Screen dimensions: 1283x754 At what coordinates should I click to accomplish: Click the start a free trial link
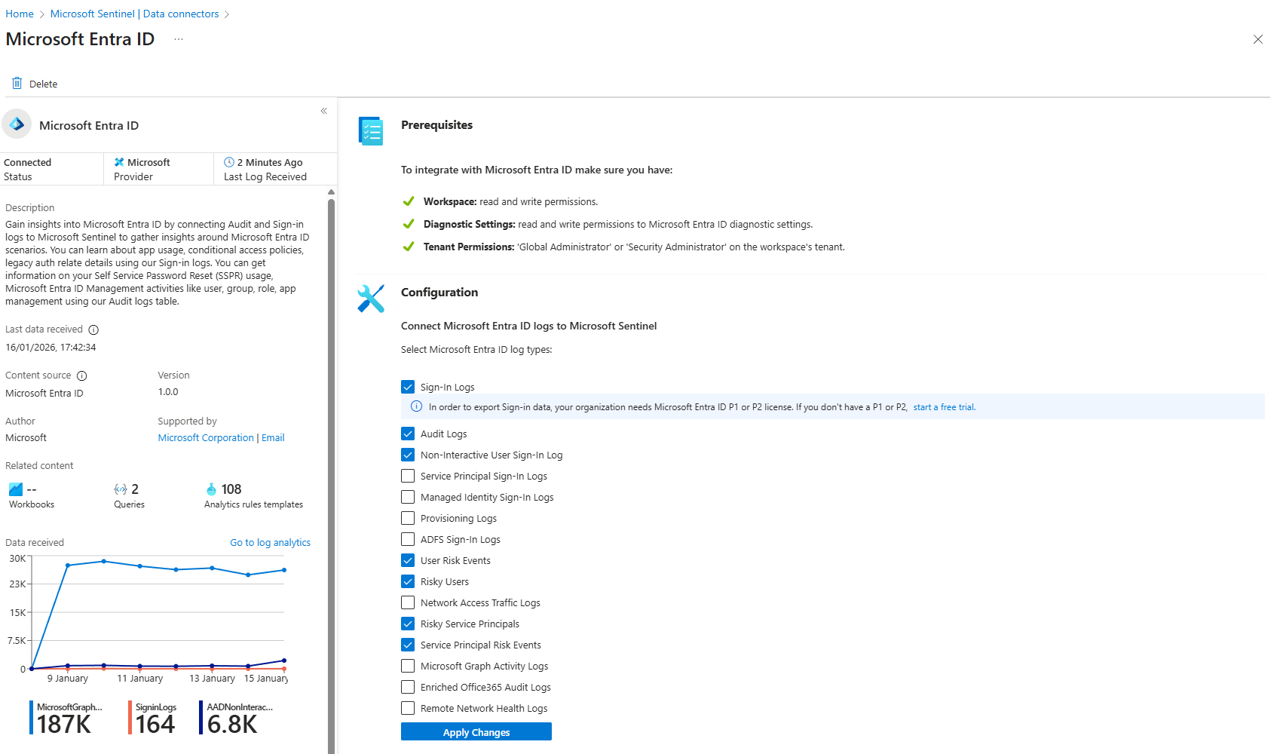(944, 407)
